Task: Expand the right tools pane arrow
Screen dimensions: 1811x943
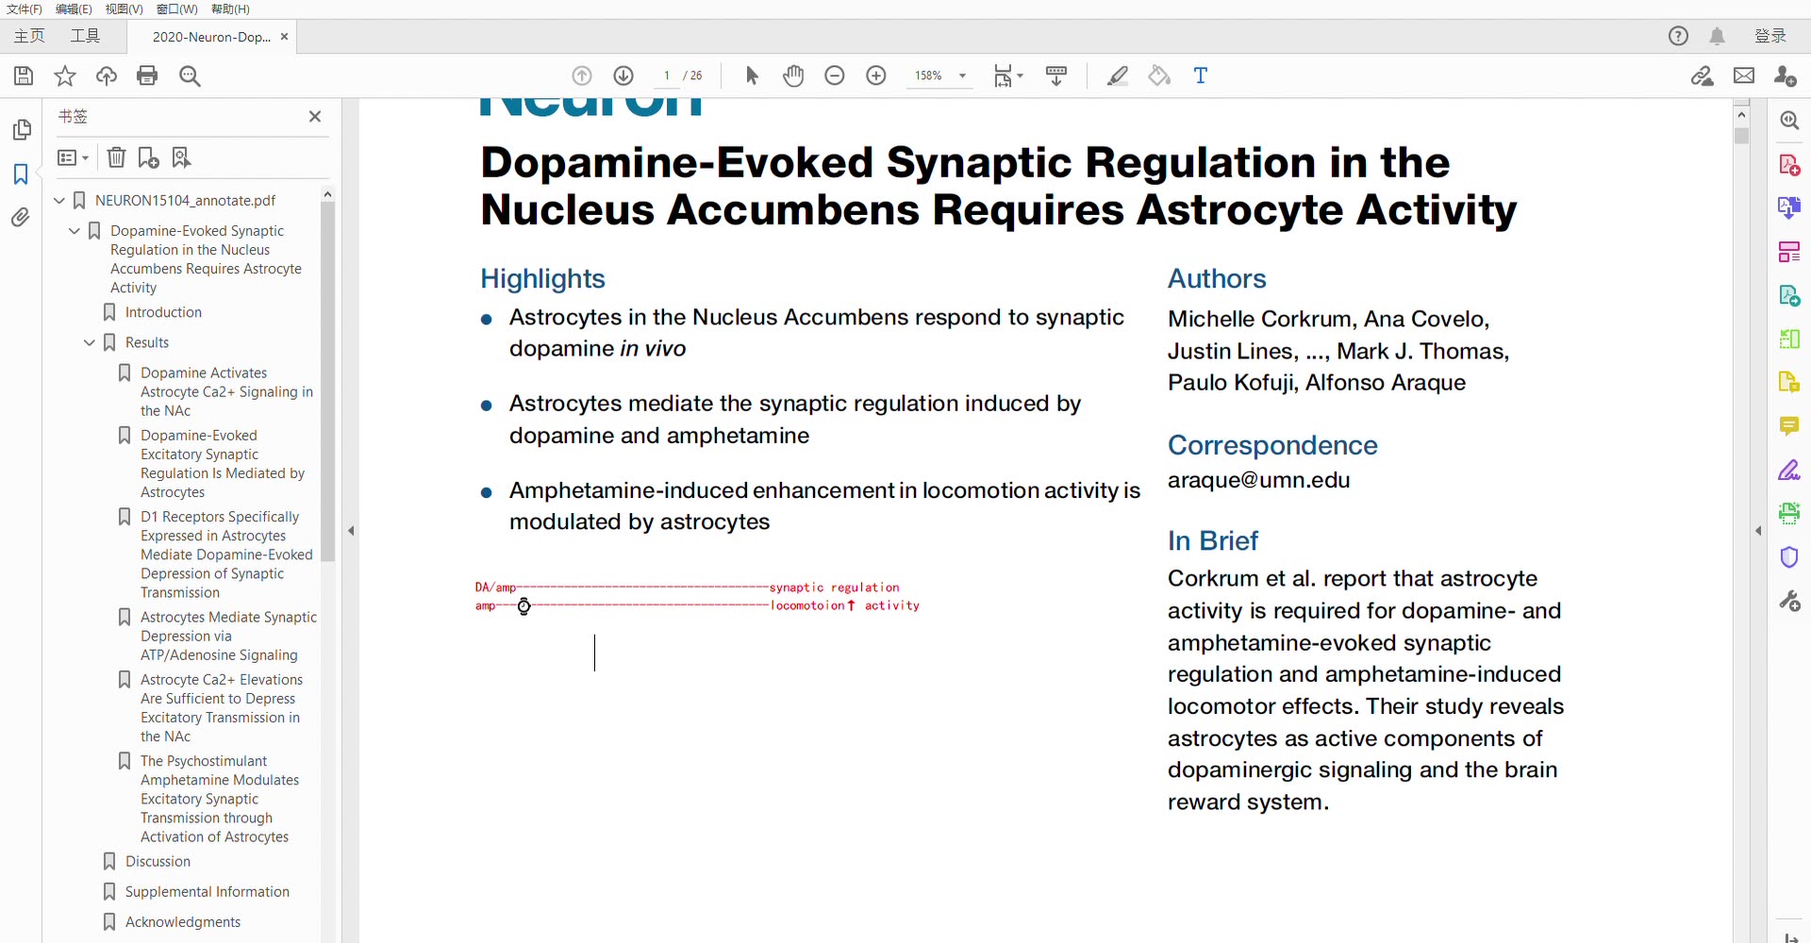Action: coord(1758,531)
